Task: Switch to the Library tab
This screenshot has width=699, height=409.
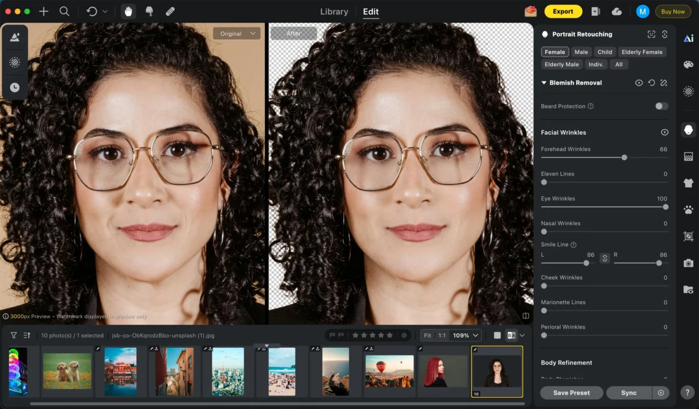Action: coord(334,12)
